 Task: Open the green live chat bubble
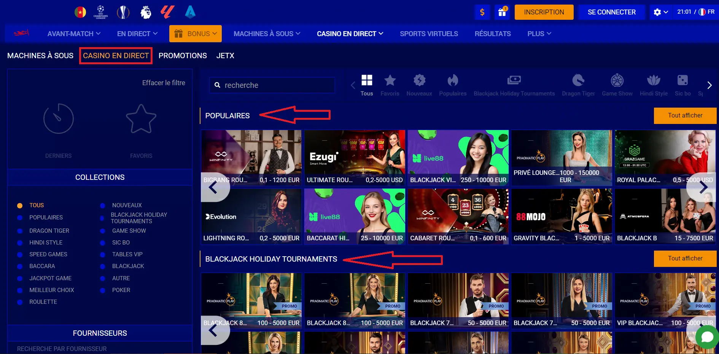point(707,337)
